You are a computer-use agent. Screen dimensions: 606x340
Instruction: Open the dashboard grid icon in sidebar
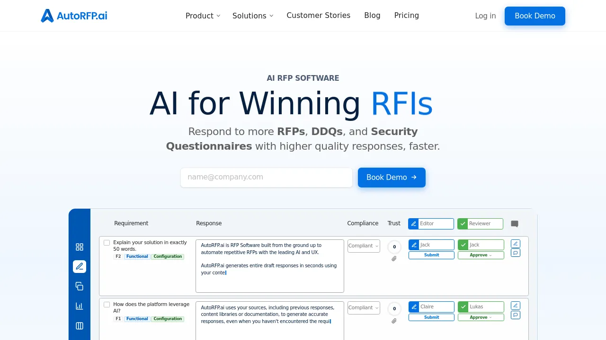tap(80, 247)
